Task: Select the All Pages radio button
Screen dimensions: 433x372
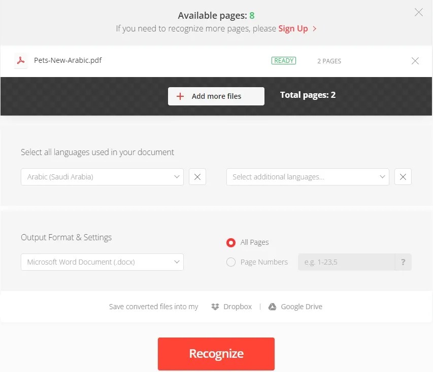Action: point(231,243)
